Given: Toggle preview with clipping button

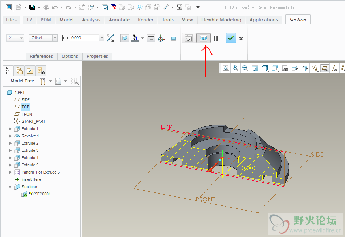Looking at the screenshot, I should pos(203,38).
